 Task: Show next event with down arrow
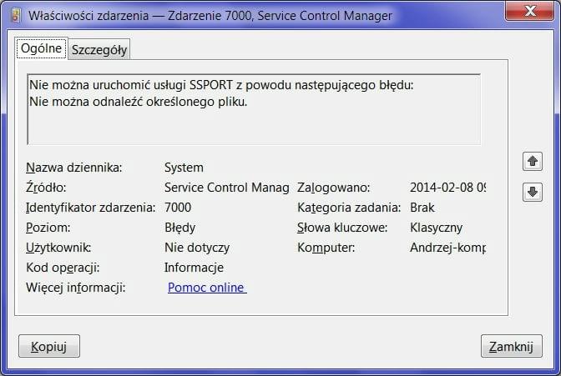tap(533, 193)
